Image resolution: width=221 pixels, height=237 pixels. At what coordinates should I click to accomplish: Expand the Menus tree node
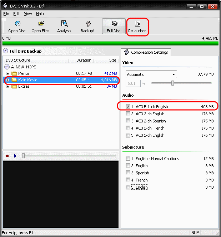[8, 74]
